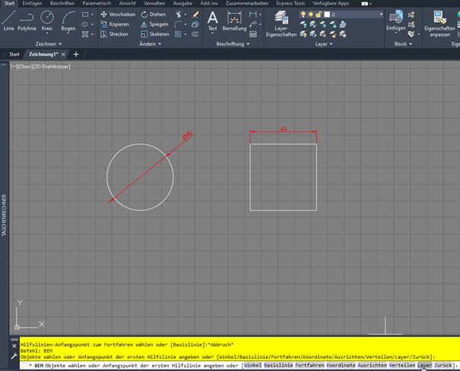The image size is (460, 371).
Task: Click thaw all layers icon
Action: (x=323, y=34)
